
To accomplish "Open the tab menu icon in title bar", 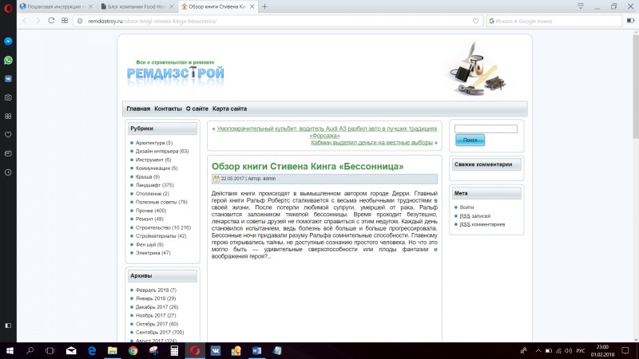I will 581,6.
